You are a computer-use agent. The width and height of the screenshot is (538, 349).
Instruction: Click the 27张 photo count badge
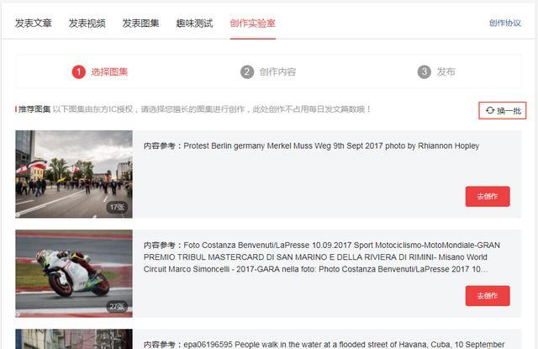(x=117, y=306)
